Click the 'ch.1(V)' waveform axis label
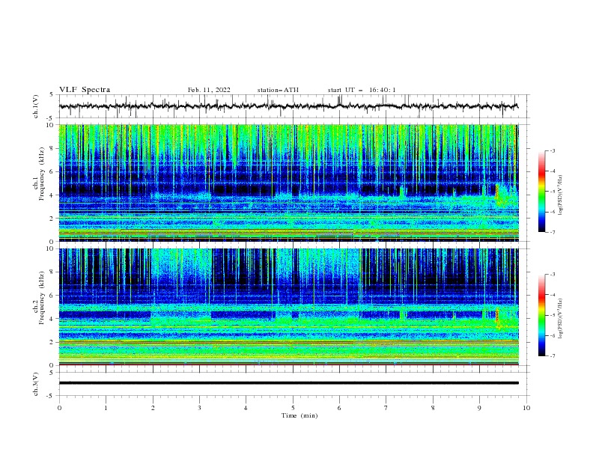Viewport: 593px width, 458px height. click(x=36, y=106)
